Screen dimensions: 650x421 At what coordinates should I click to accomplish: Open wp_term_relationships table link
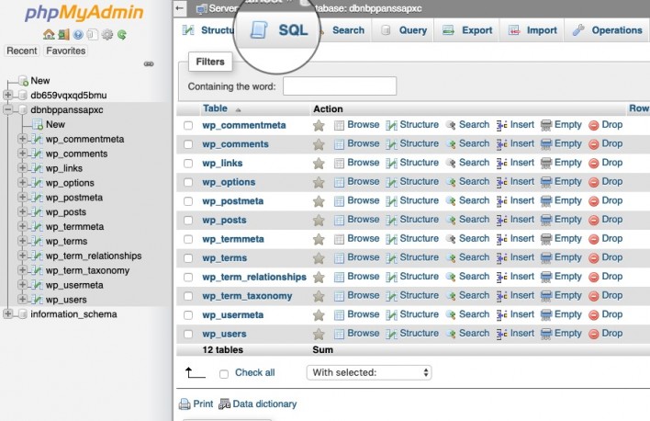coord(254,277)
